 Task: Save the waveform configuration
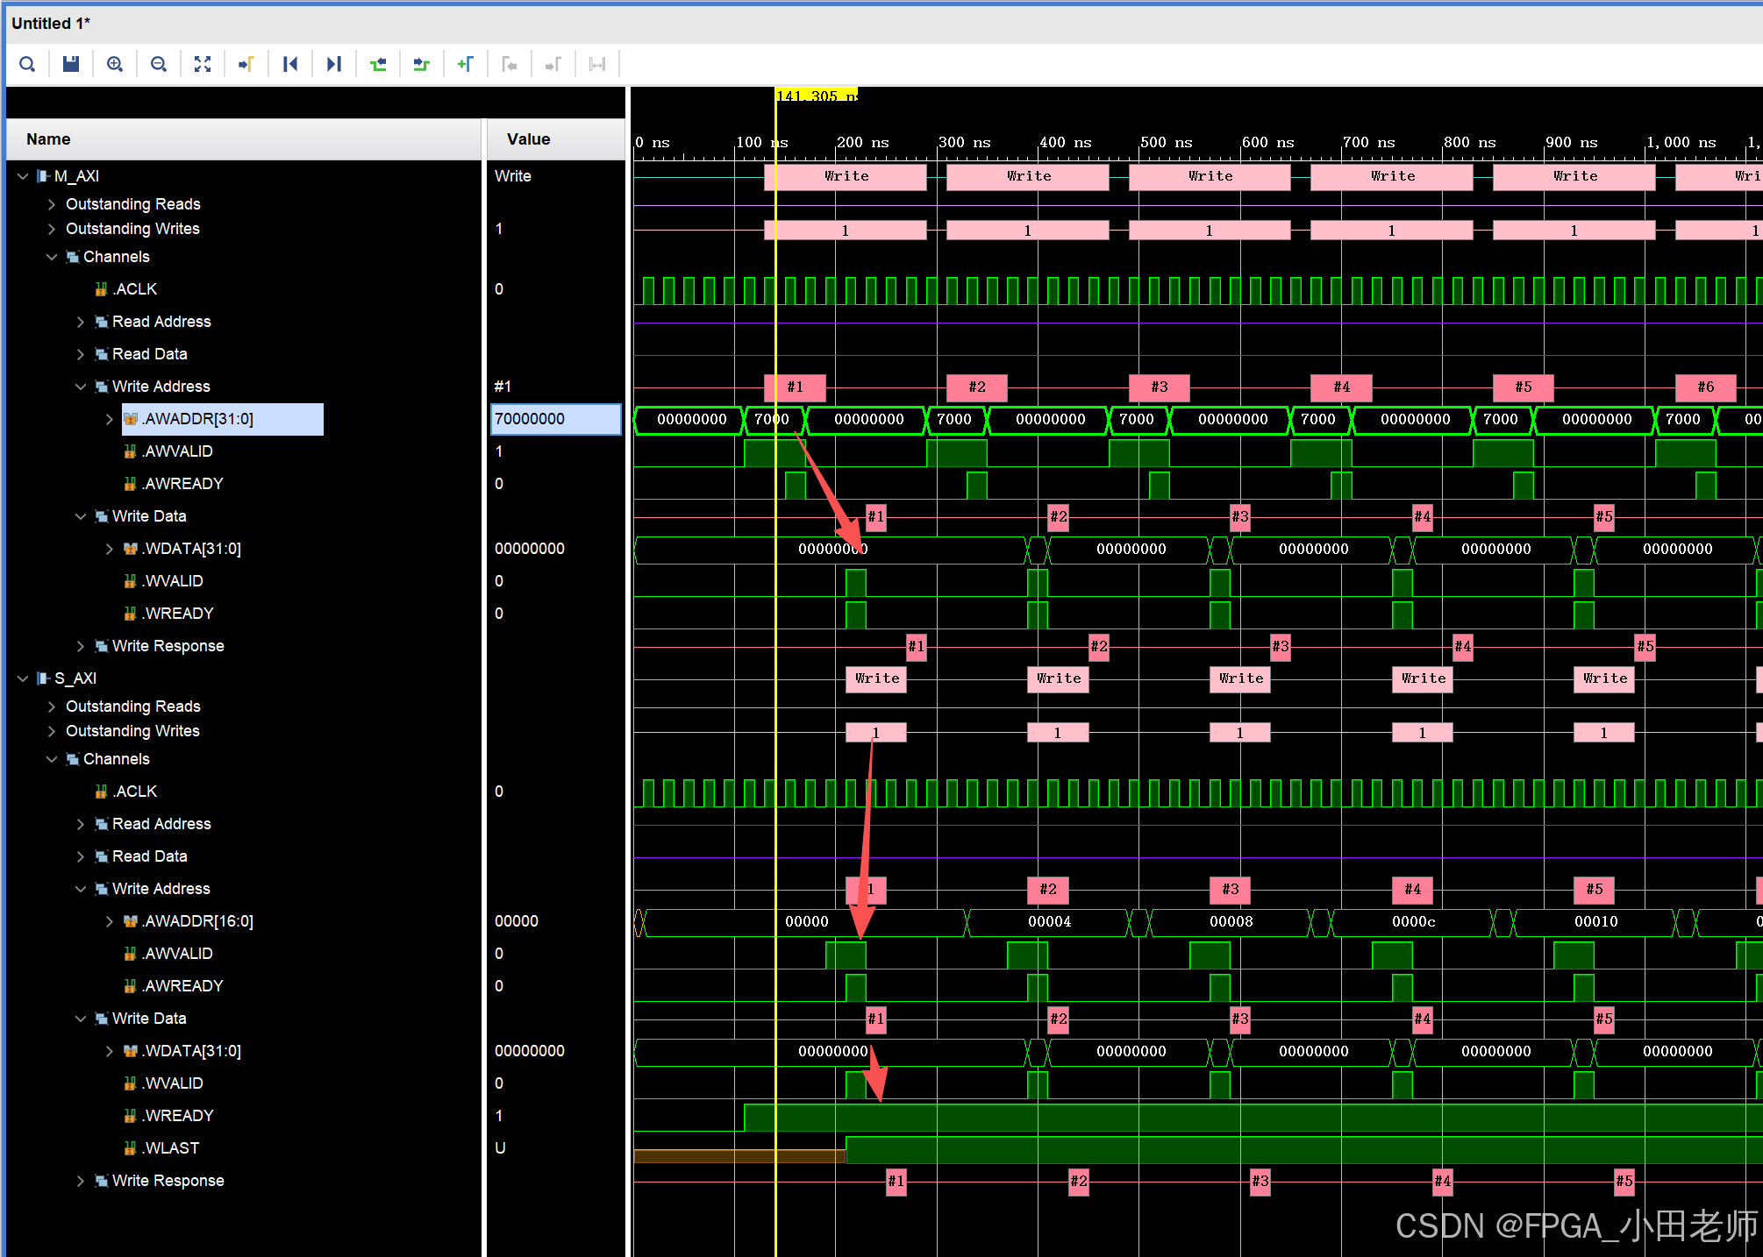[71, 64]
